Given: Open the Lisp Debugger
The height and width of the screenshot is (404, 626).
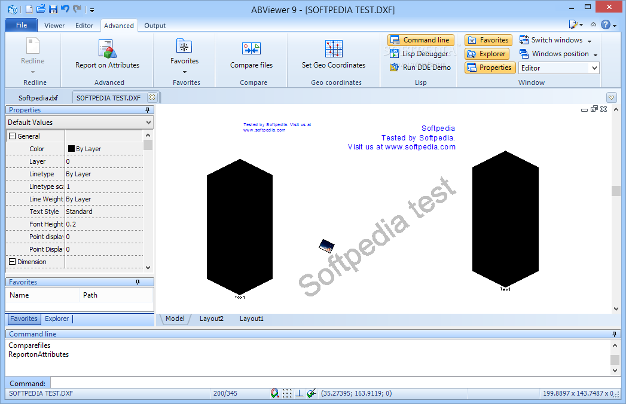Looking at the screenshot, I should (x=419, y=54).
